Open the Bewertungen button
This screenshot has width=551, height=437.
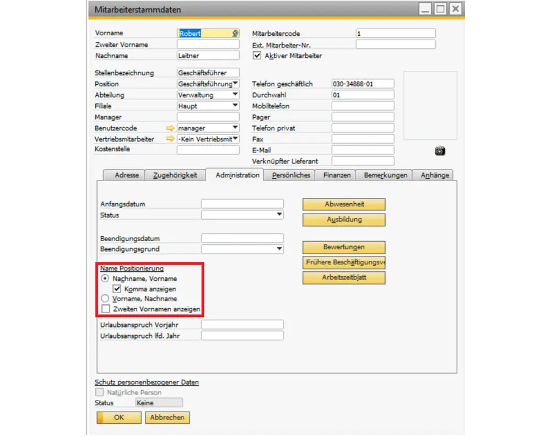344,247
